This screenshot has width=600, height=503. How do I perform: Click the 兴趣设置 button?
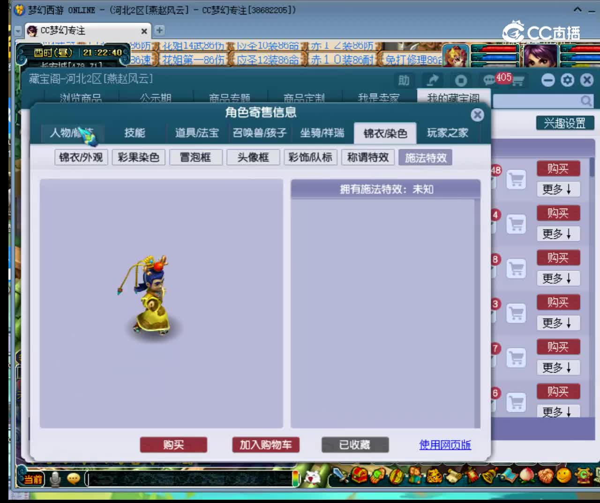565,123
